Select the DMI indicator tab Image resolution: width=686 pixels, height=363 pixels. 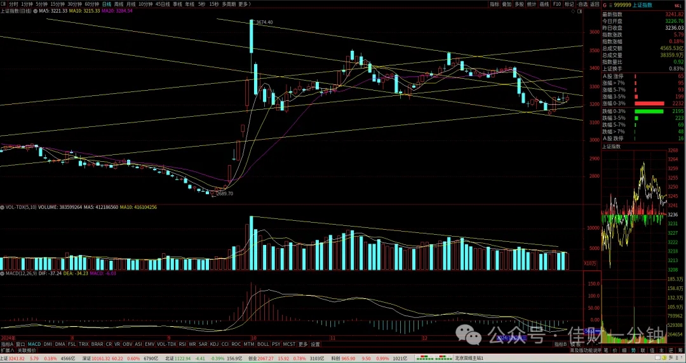click(x=48, y=344)
